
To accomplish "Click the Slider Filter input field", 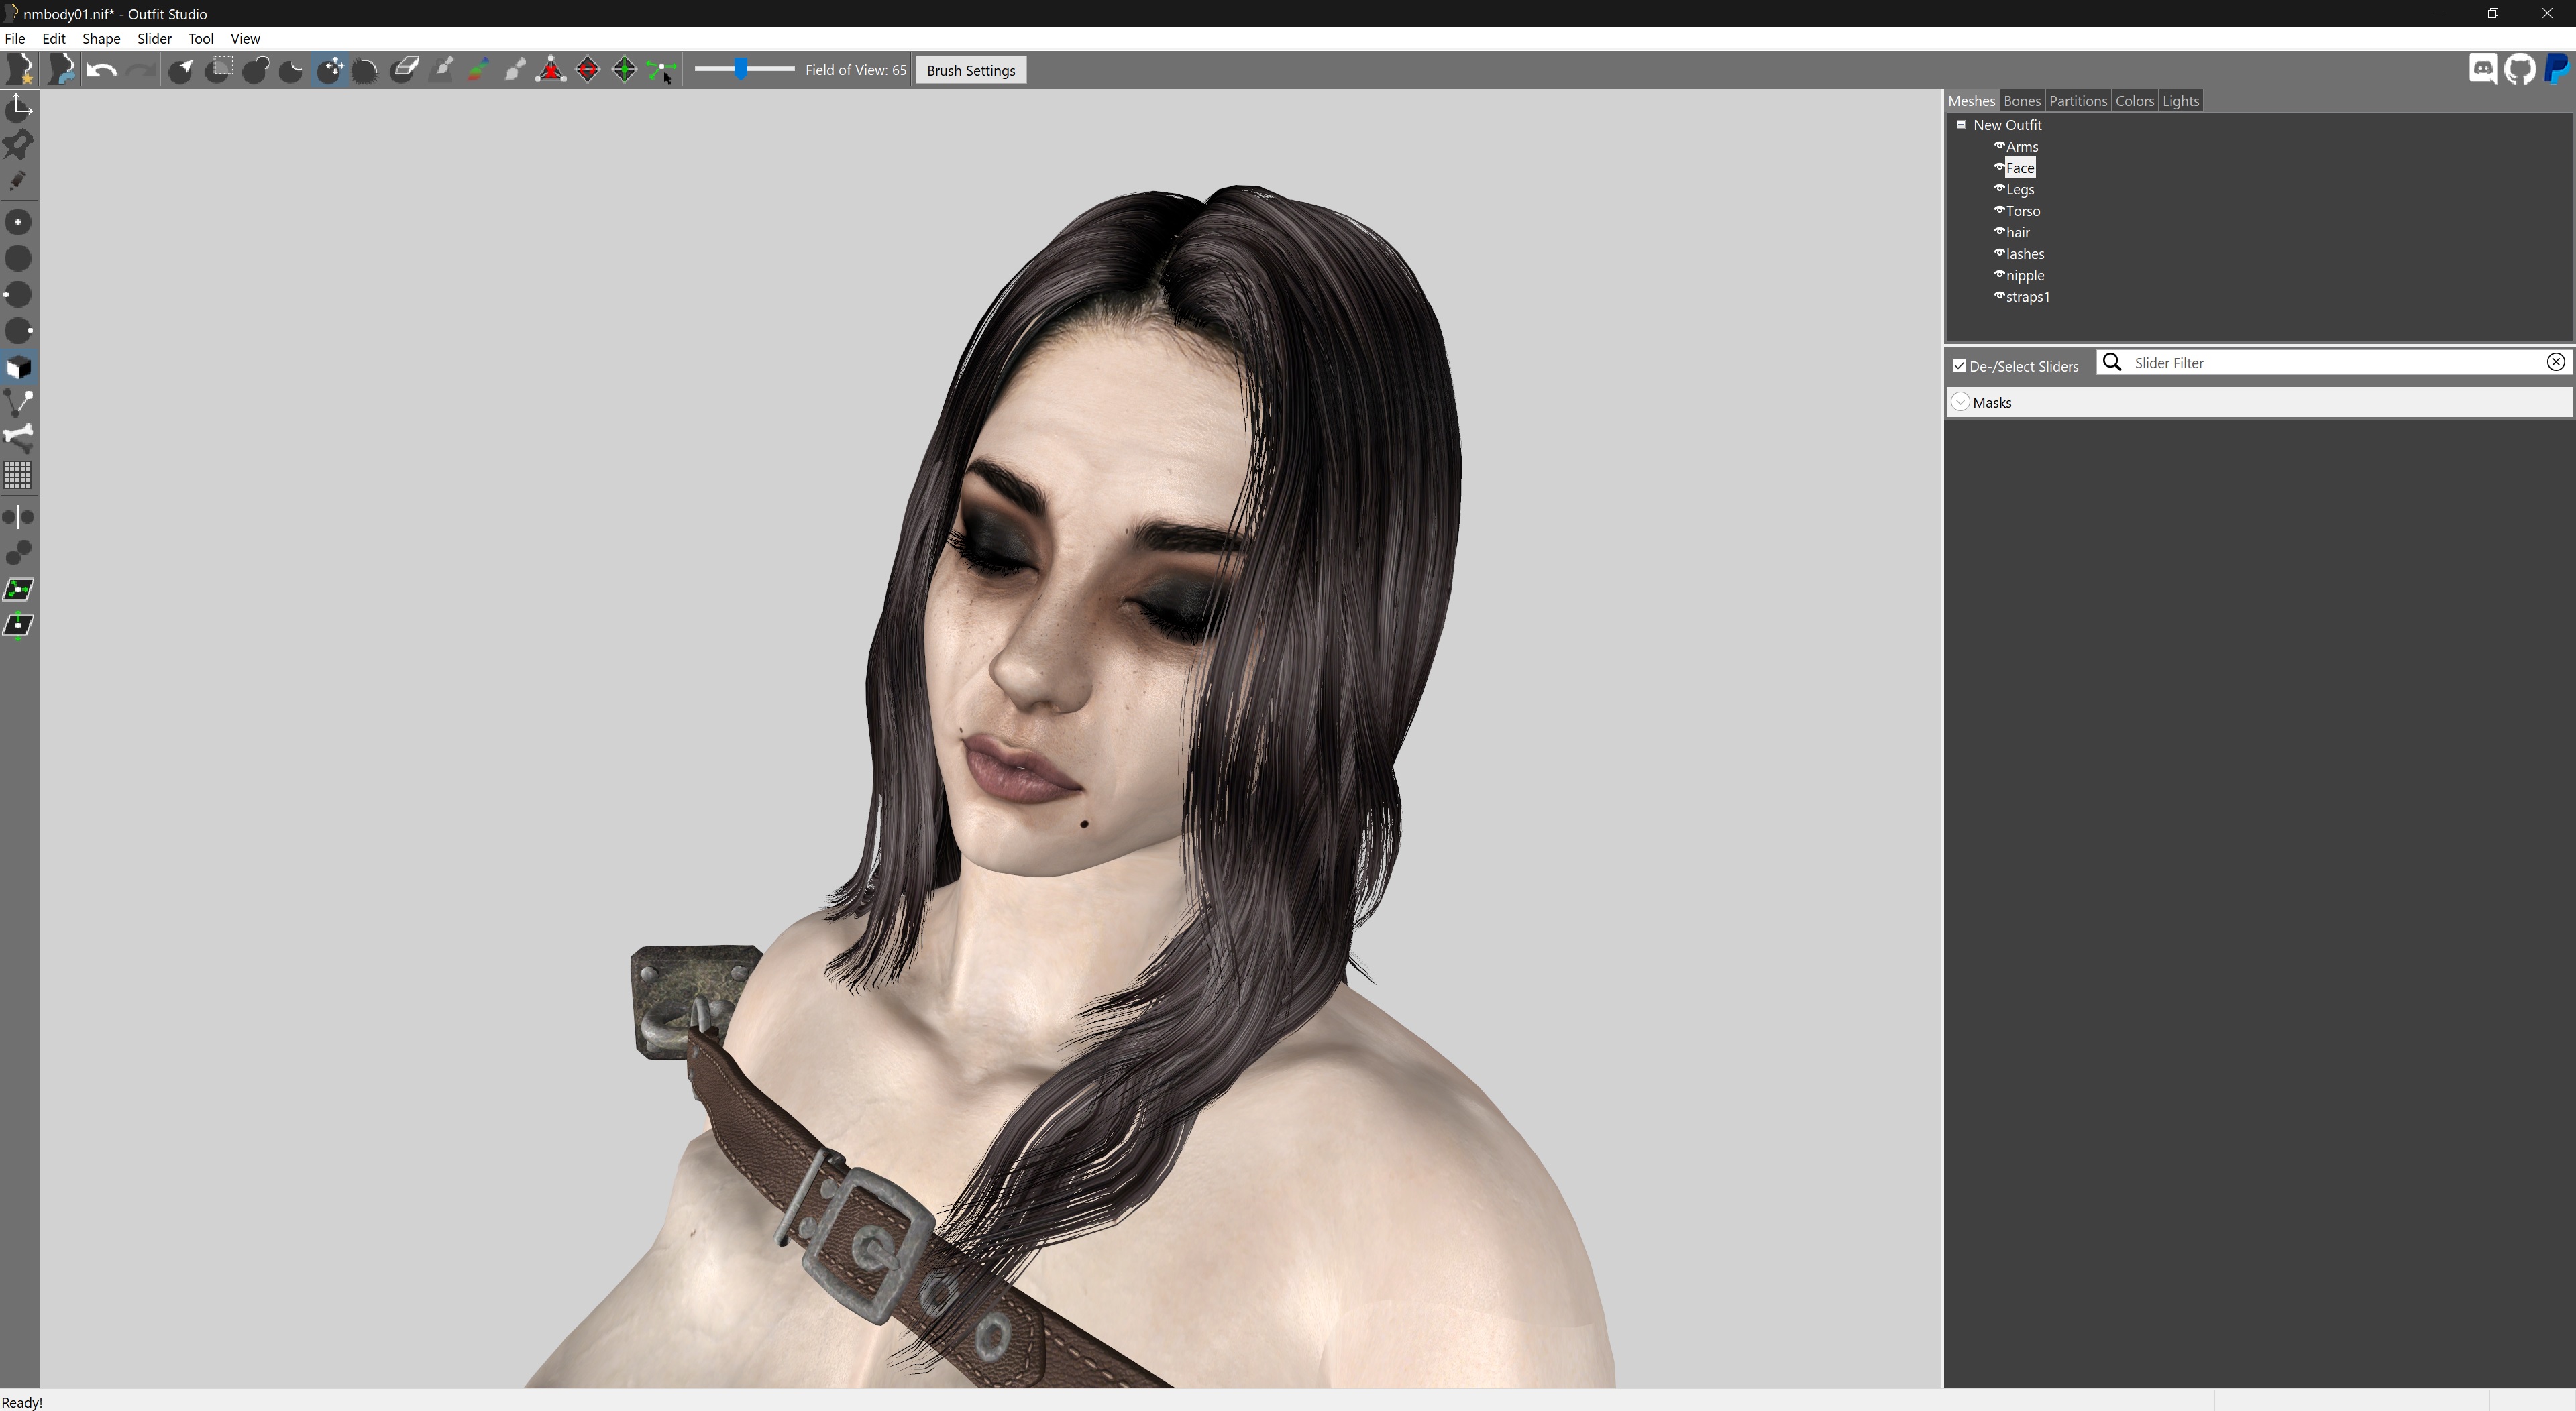I will (2330, 363).
